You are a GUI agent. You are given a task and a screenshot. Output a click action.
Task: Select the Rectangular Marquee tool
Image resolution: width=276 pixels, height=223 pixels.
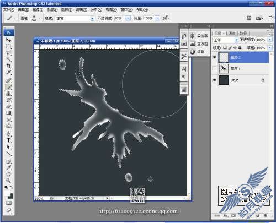pos(8,46)
